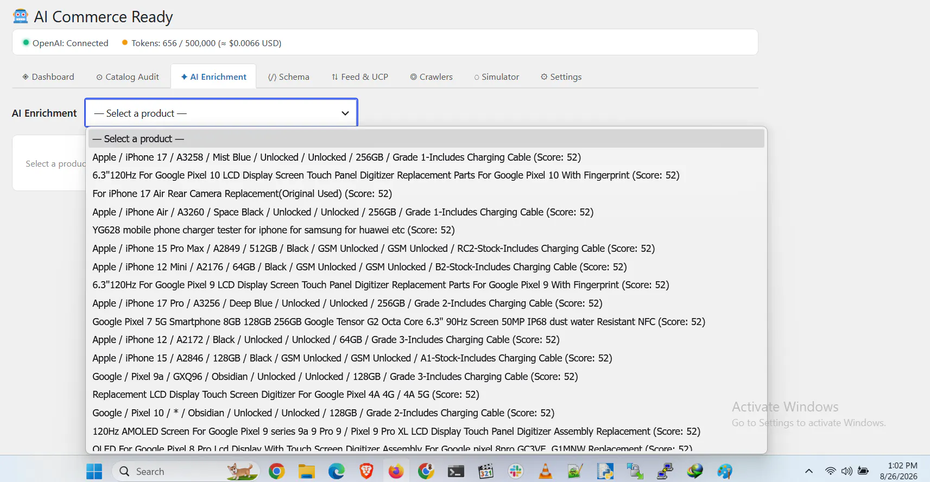The width and height of the screenshot is (930, 482).
Task: Show hidden system tray icons
Action: click(x=809, y=471)
